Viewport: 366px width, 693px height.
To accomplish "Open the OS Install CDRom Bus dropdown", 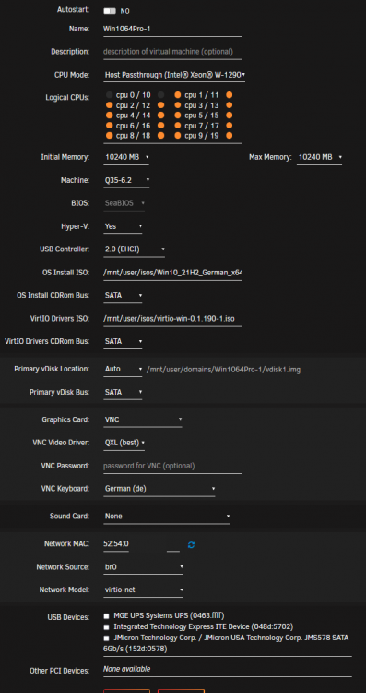I will (x=123, y=296).
